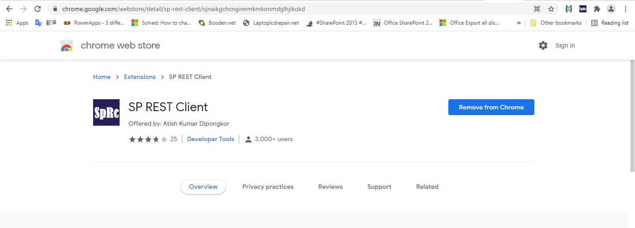The image size is (635, 228).
Task: Click the 'SP REST Client' heading
Action: (x=168, y=107)
